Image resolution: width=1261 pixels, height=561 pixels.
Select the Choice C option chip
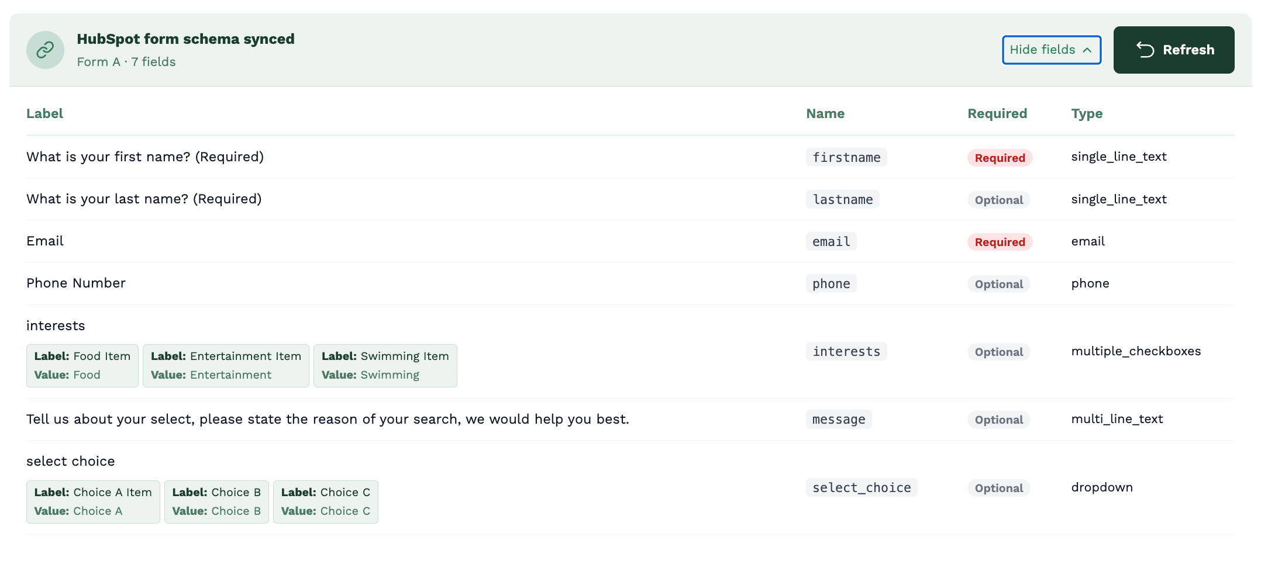tap(325, 501)
